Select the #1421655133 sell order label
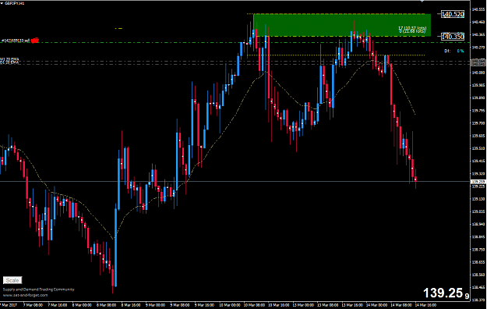The width and height of the screenshot is (487, 309). click(16, 41)
